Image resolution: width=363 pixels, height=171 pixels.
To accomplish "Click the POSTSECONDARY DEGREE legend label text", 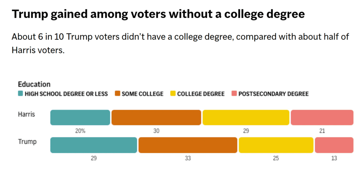I will click(273, 94).
